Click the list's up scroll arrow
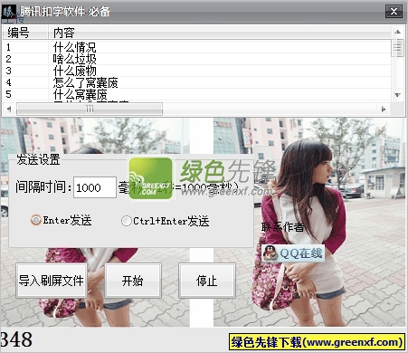The width and height of the screenshot is (408, 353). click(x=397, y=32)
